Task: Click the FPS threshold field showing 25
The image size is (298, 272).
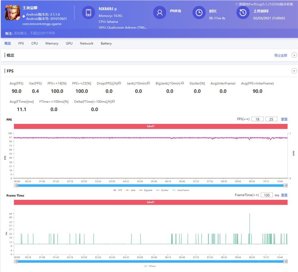Action: click(x=271, y=119)
